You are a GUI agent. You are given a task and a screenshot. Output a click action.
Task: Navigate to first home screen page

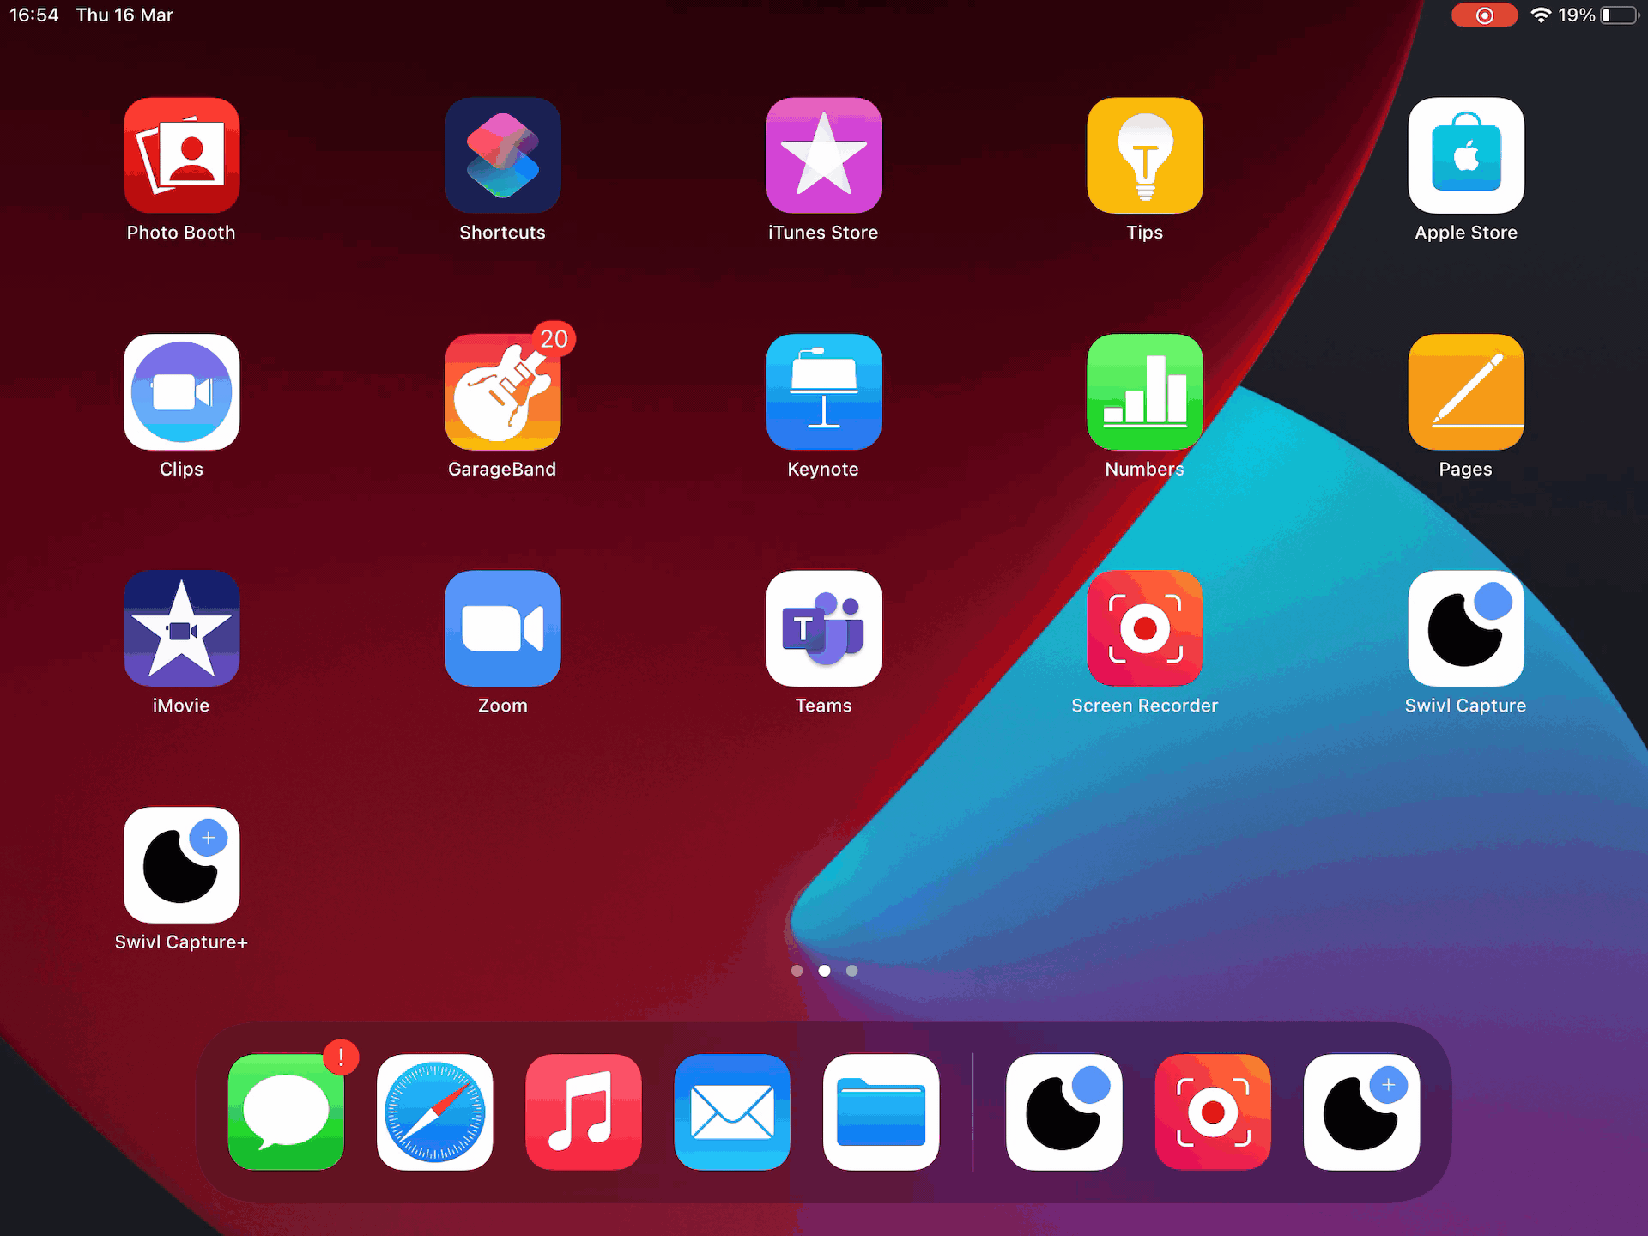point(797,970)
